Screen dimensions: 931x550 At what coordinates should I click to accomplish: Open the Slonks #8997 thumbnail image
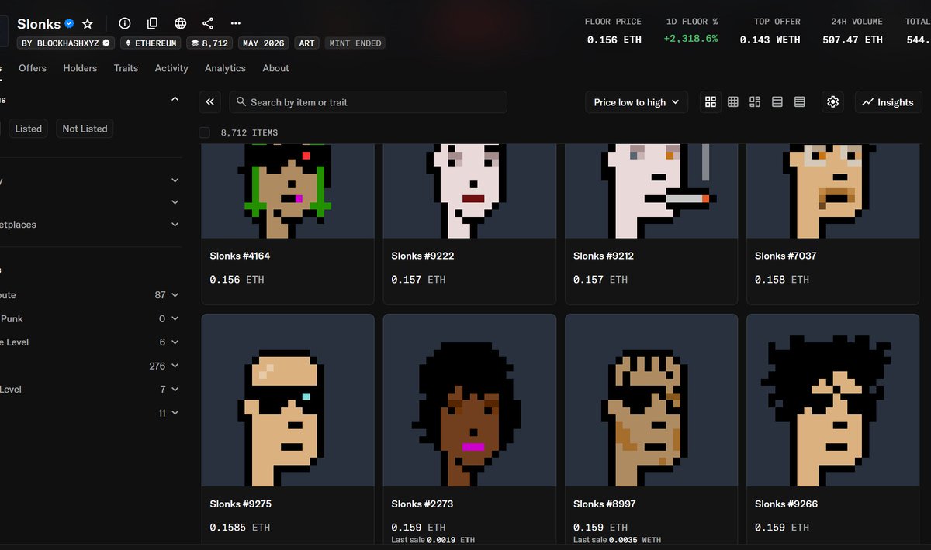pyautogui.click(x=651, y=400)
